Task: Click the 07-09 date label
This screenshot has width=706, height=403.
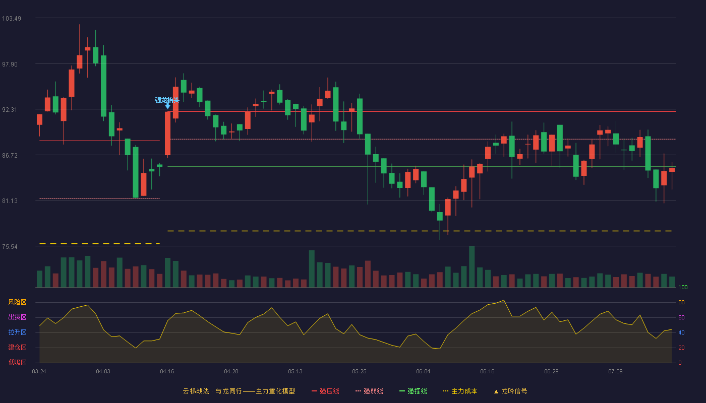Action: coord(615,371)
